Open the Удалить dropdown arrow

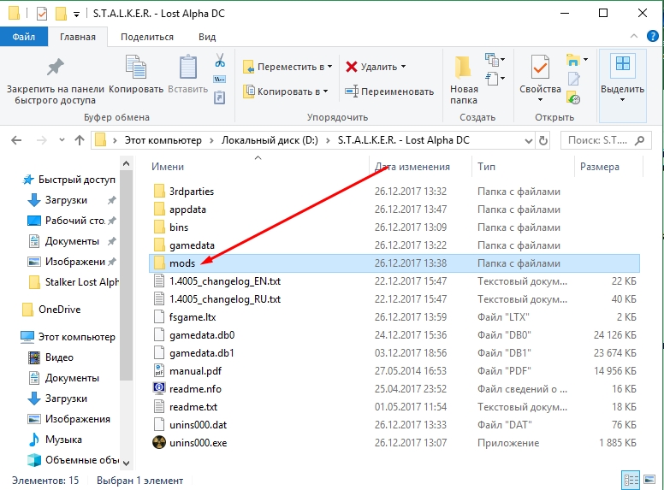click(x=403, y=67)
